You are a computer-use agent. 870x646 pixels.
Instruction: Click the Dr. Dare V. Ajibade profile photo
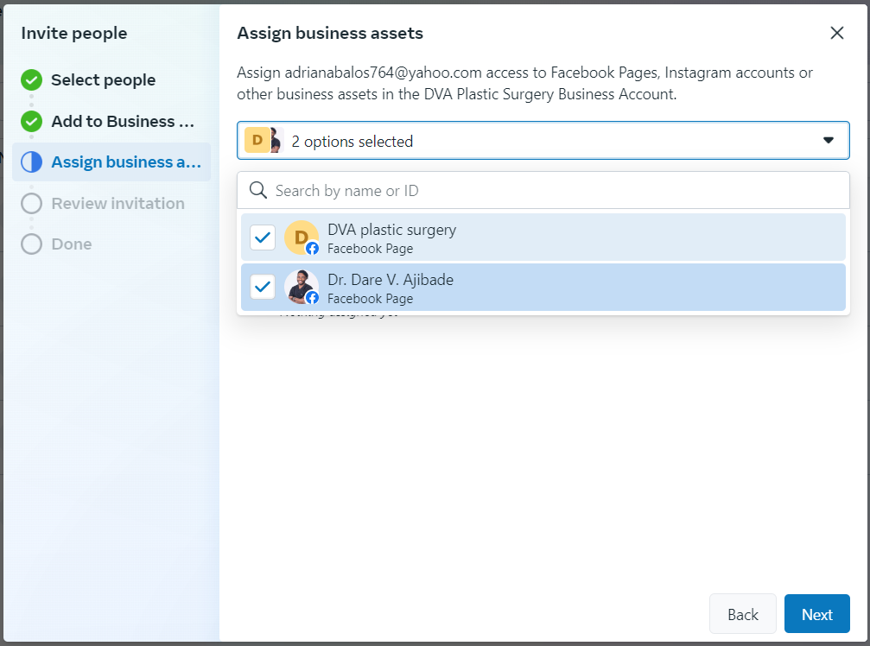(x=302, y=288)
